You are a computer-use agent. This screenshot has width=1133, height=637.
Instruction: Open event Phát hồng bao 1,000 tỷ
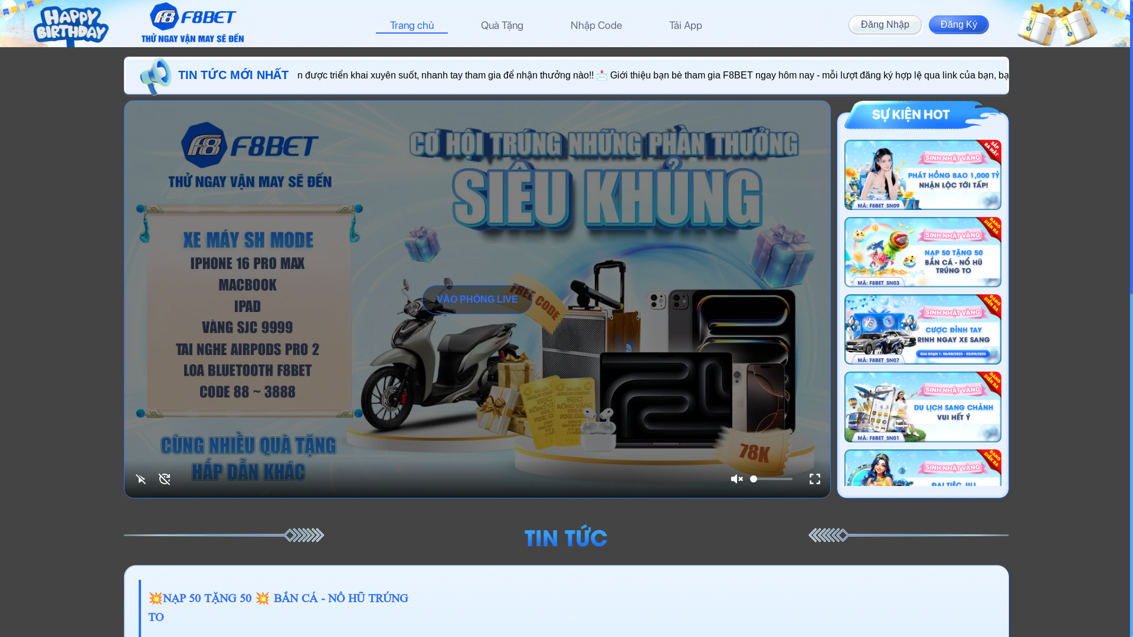[923, 175]
